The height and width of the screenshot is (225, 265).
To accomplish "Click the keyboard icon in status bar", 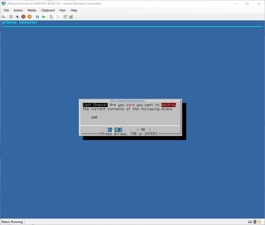I will 250,222.
